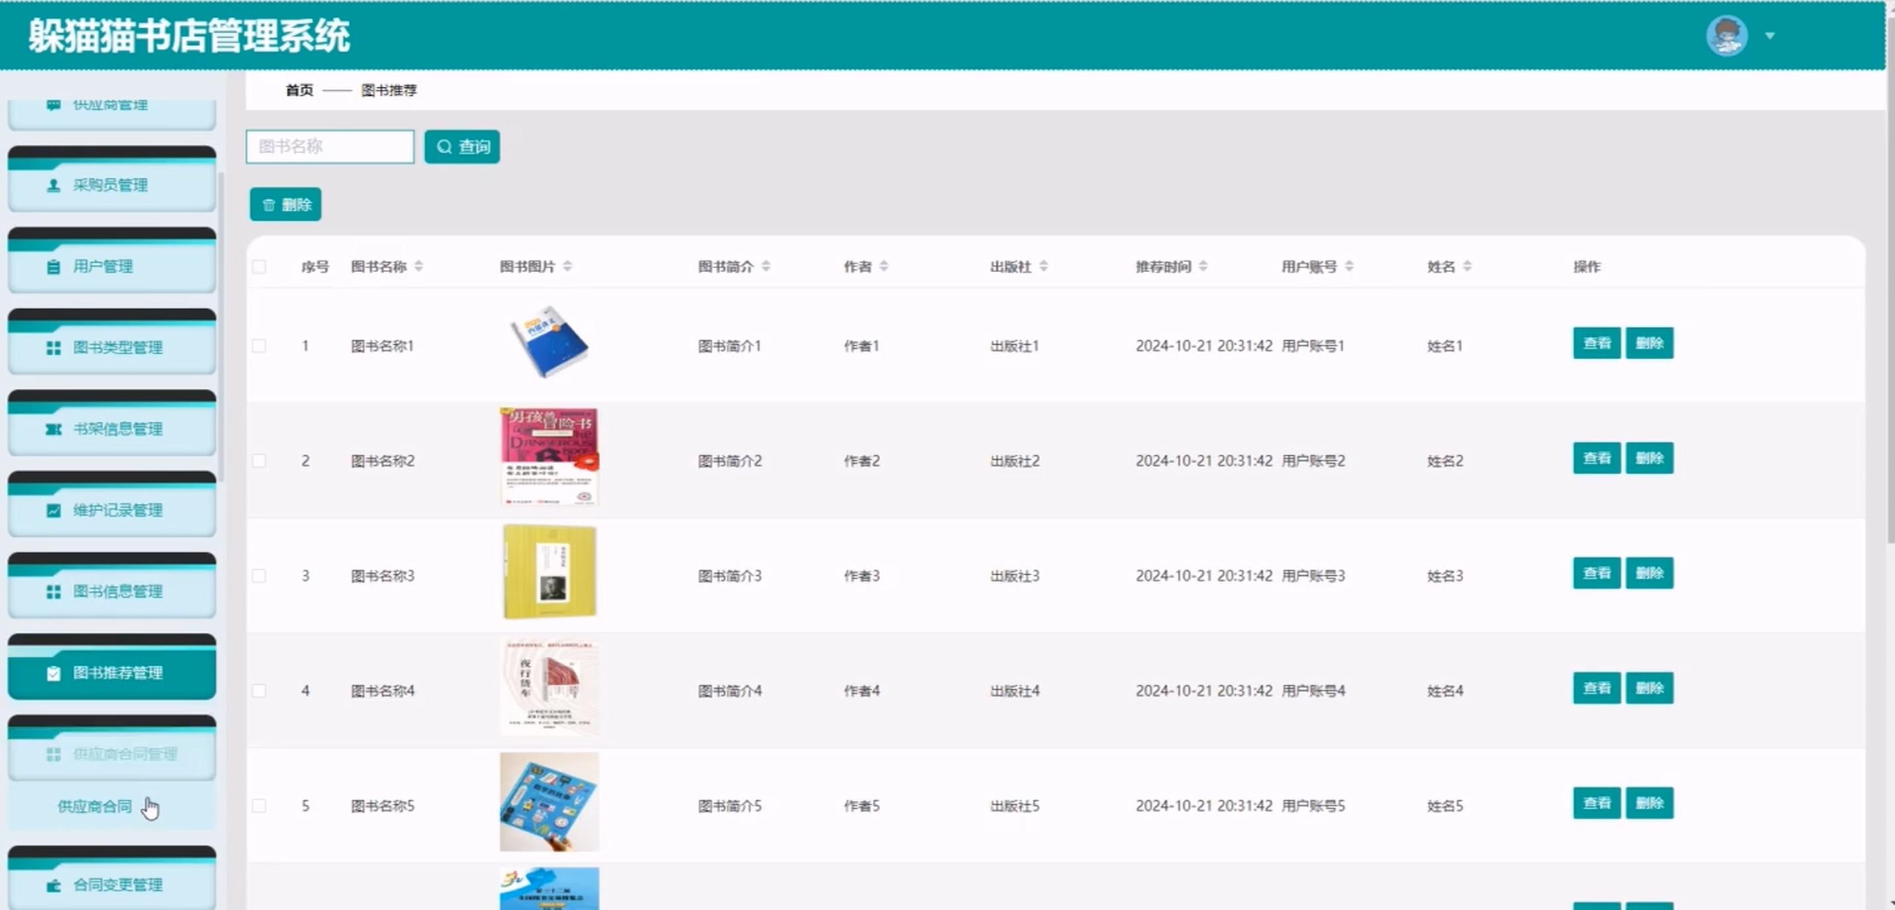Click the 用户管理 clipboard icon
This screenshot has width=1895, height=910.
click(x=53, y=267)
